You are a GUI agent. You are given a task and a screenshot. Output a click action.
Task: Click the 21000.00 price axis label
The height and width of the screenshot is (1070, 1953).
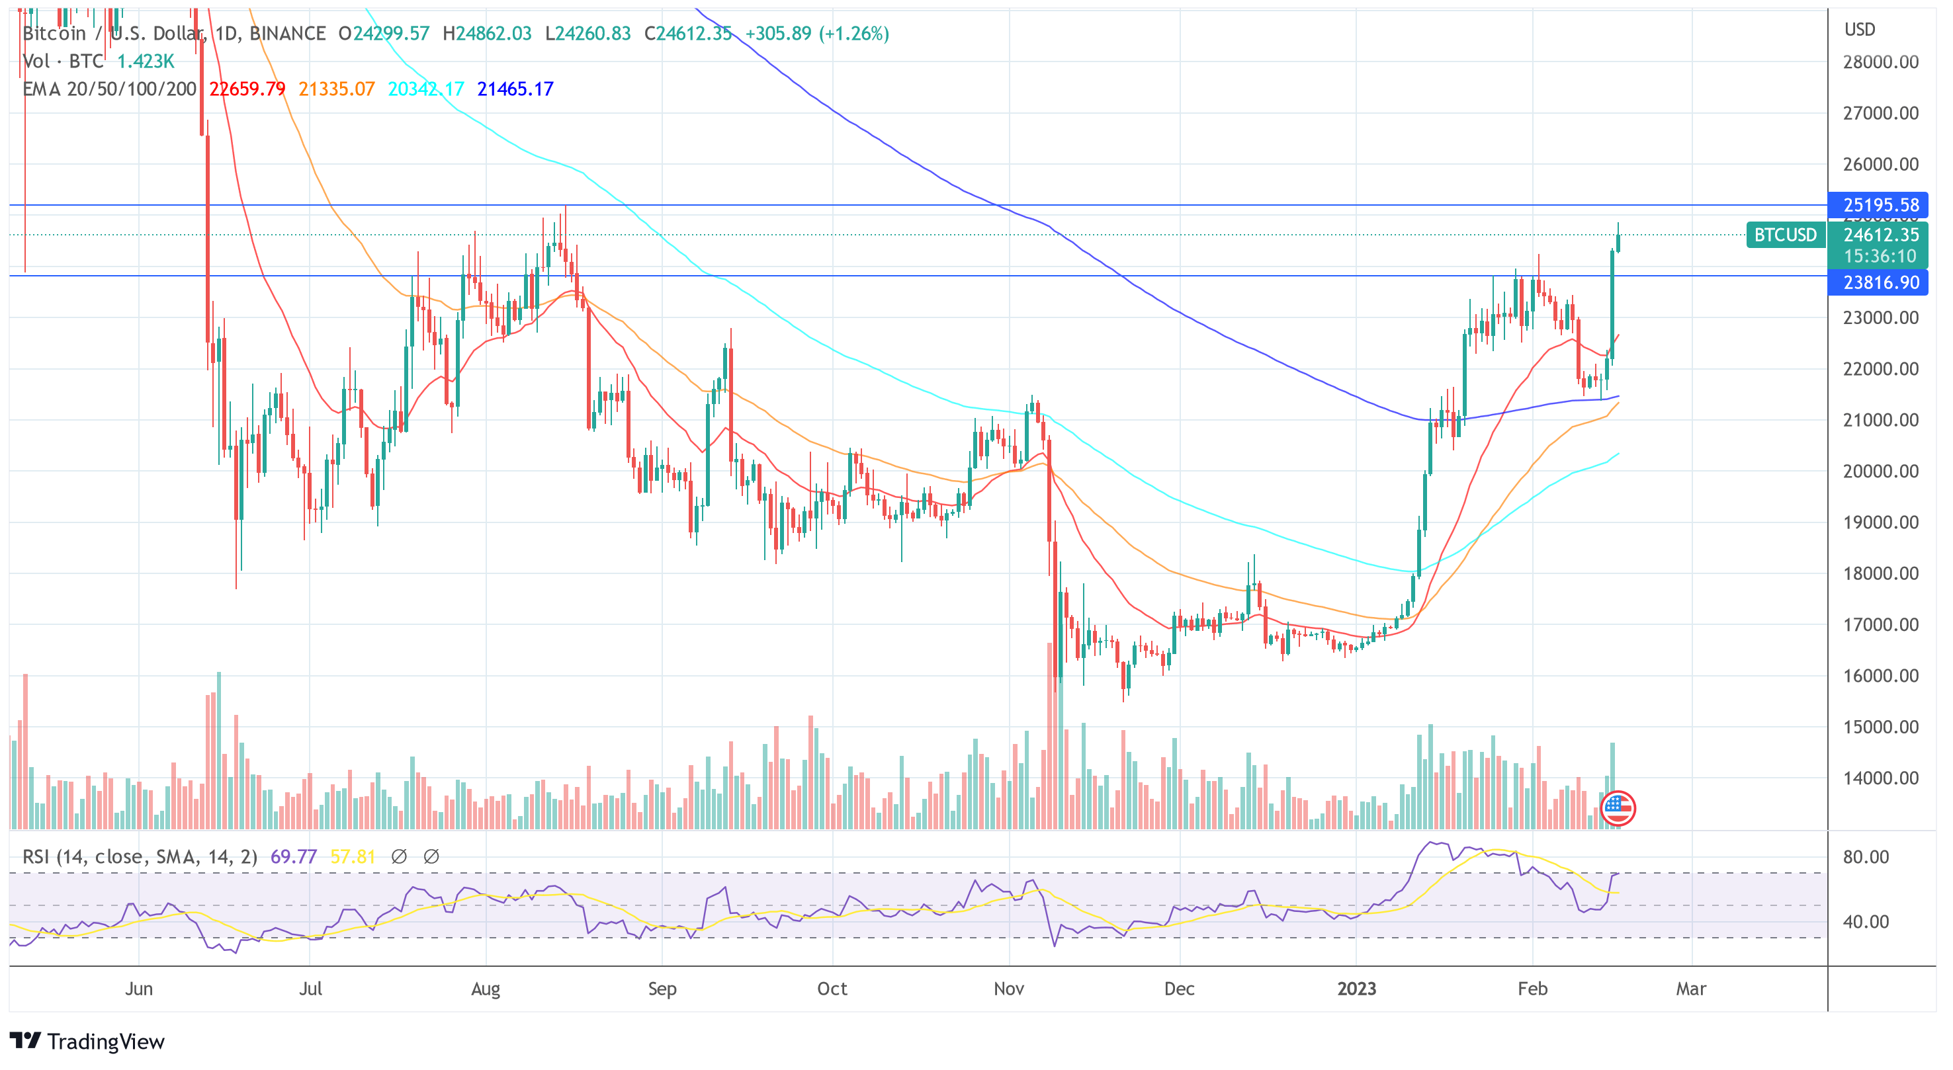coord(1881,420)
